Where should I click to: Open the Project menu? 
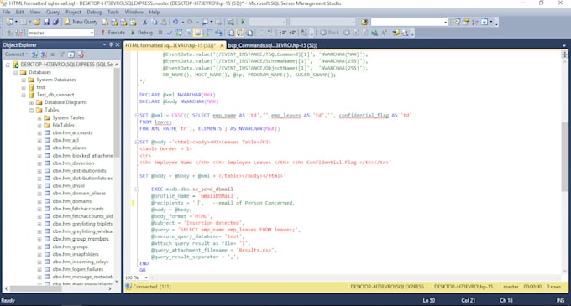[x=73, y=12]
